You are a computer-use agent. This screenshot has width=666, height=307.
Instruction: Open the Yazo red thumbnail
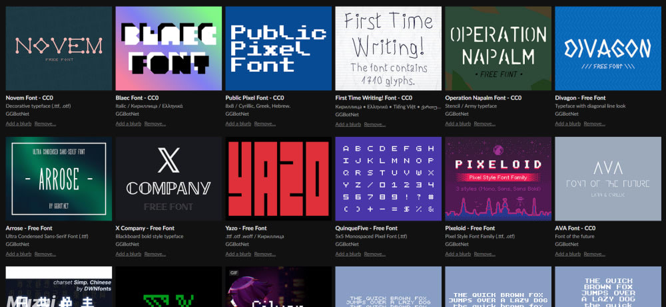tap(278, 179)
